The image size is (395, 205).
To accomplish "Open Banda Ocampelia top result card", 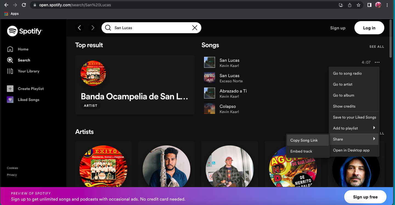I will click(135, 85).
